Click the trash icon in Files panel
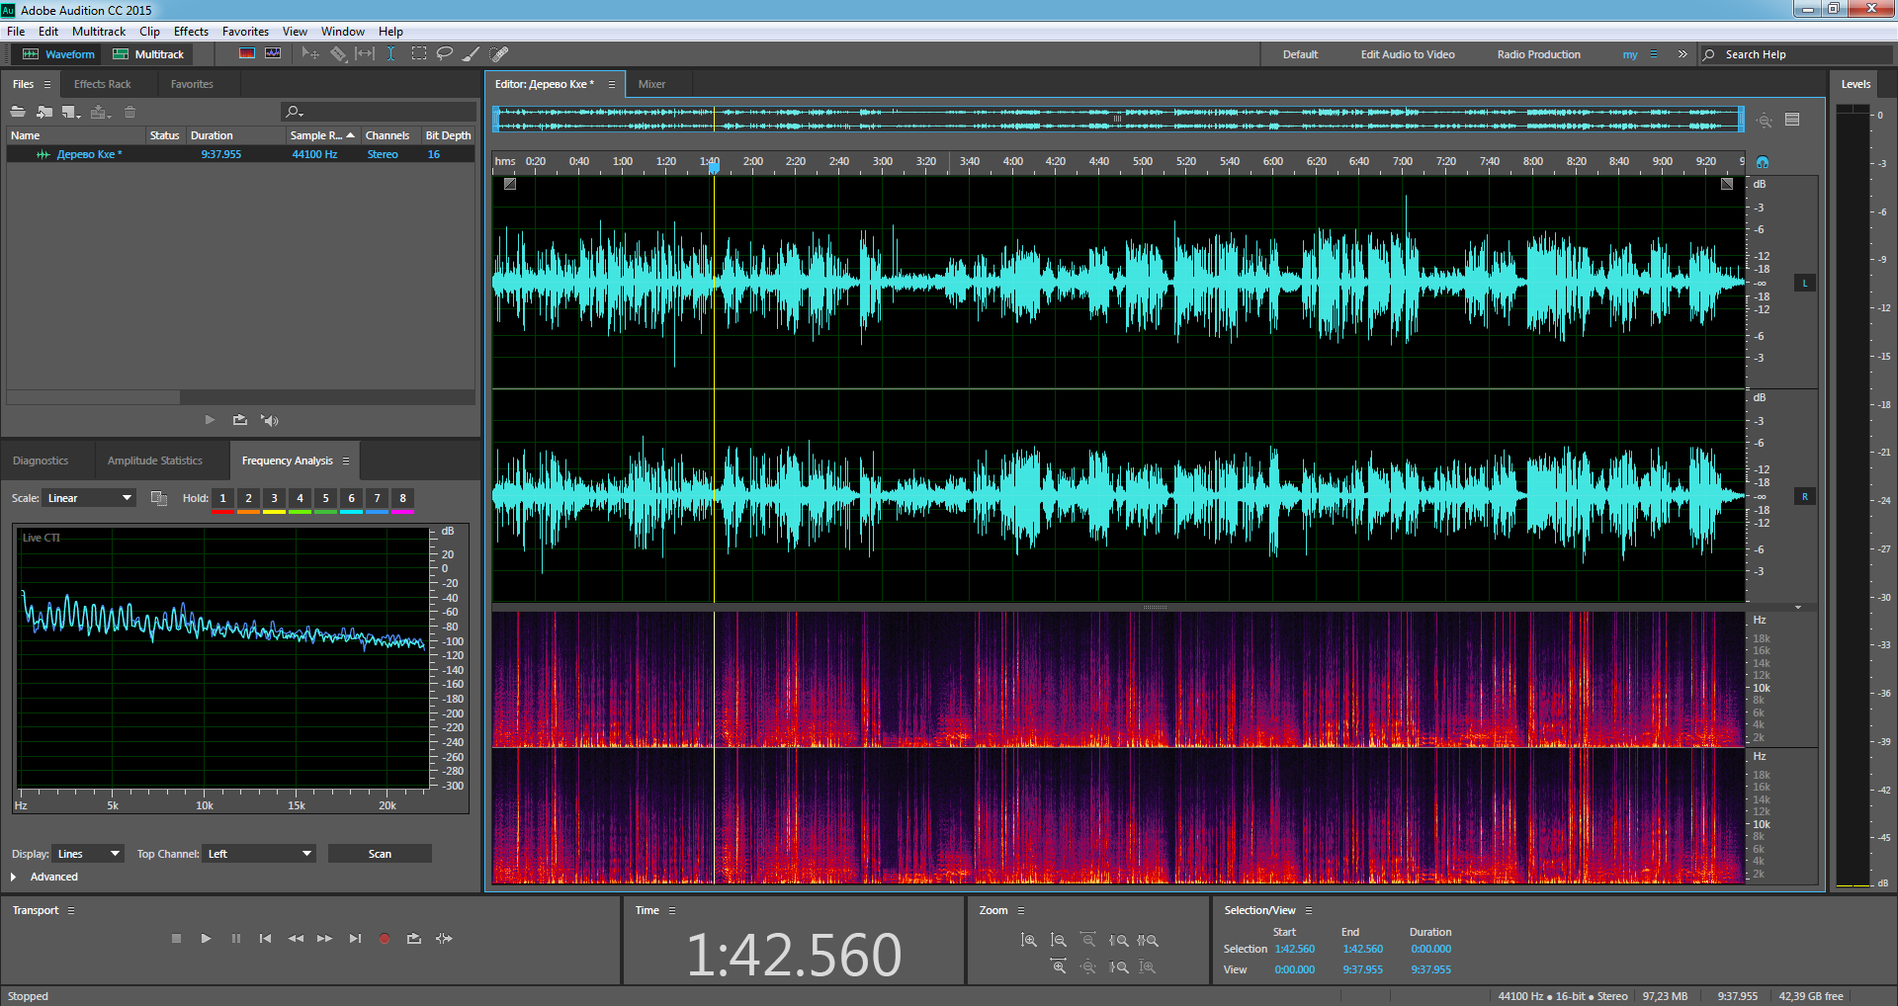 click(129, 112)
